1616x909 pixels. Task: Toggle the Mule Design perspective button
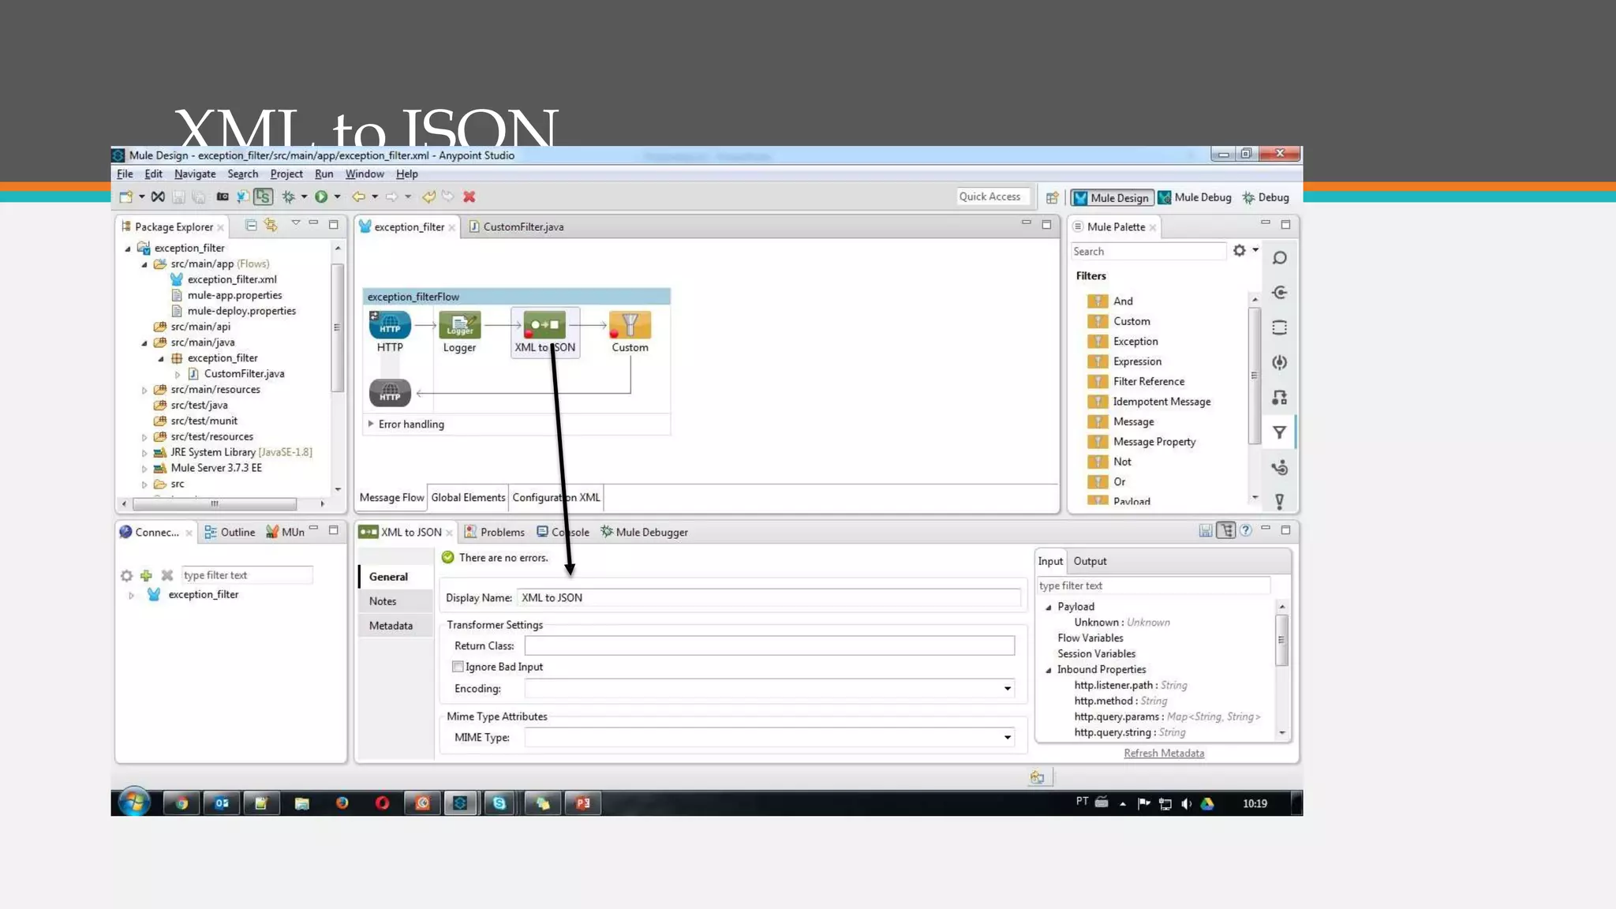coord(1112,197)
